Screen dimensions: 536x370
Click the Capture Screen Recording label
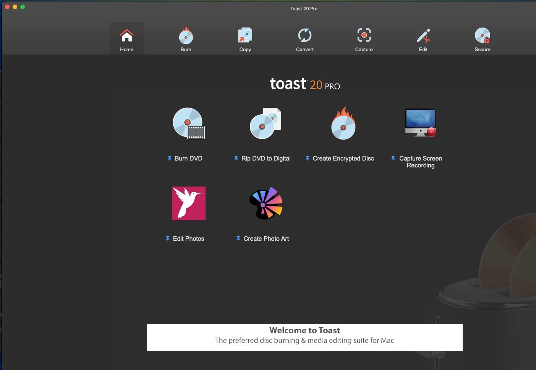[x=421, y=162]
